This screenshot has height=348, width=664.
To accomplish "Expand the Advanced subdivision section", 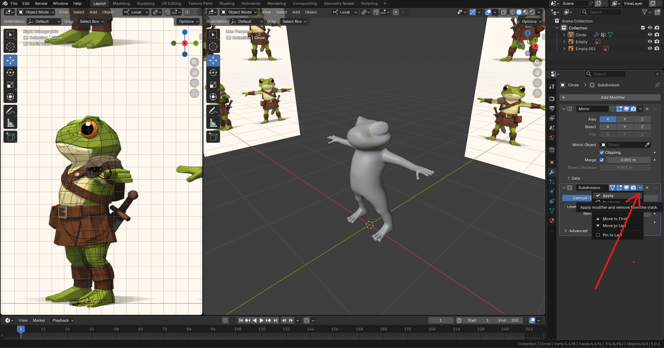I will [578, 231].
